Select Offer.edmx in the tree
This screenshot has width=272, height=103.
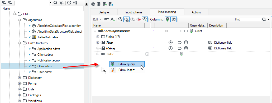pos(45,66)
